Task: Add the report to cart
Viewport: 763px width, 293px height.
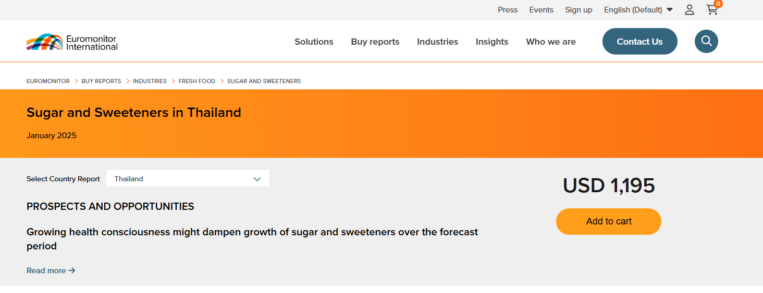Action: pyautogui.click(x=608, y=221)
